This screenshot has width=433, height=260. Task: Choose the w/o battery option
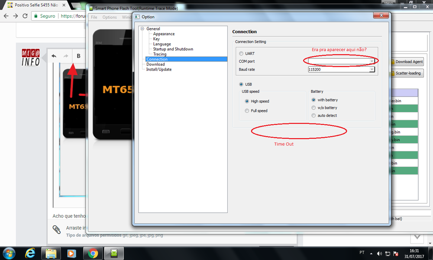coord(313,108)
